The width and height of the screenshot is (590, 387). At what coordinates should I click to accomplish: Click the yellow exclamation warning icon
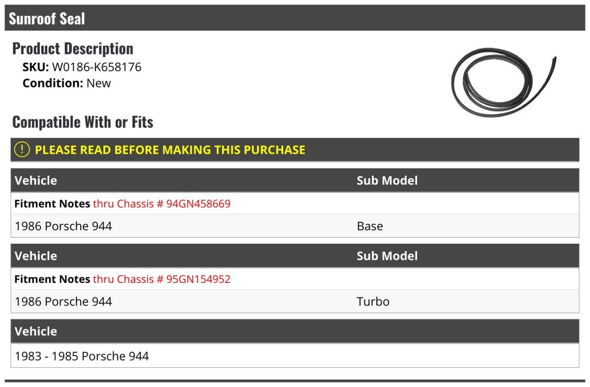click(x=22, y=150)
